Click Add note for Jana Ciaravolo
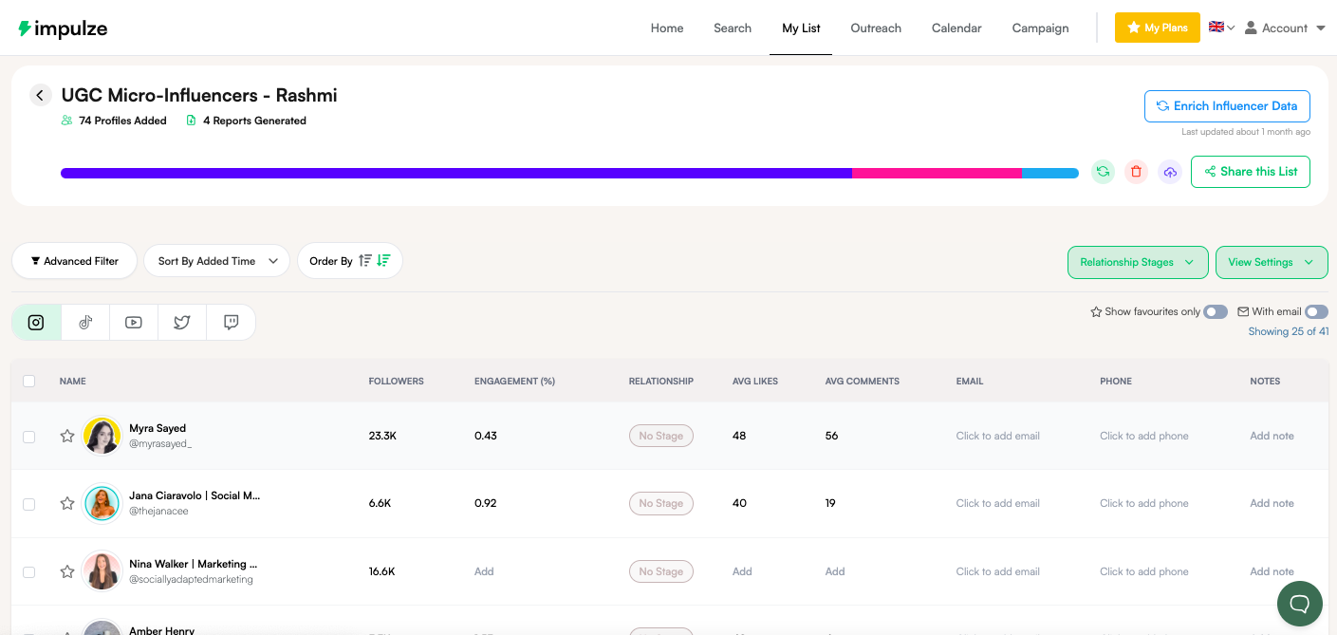This screenshot has height=635, width=1337. [1272, 503]
